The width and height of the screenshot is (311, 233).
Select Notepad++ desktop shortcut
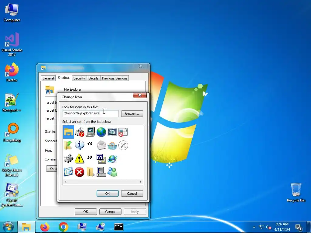[x=12, y=102]
